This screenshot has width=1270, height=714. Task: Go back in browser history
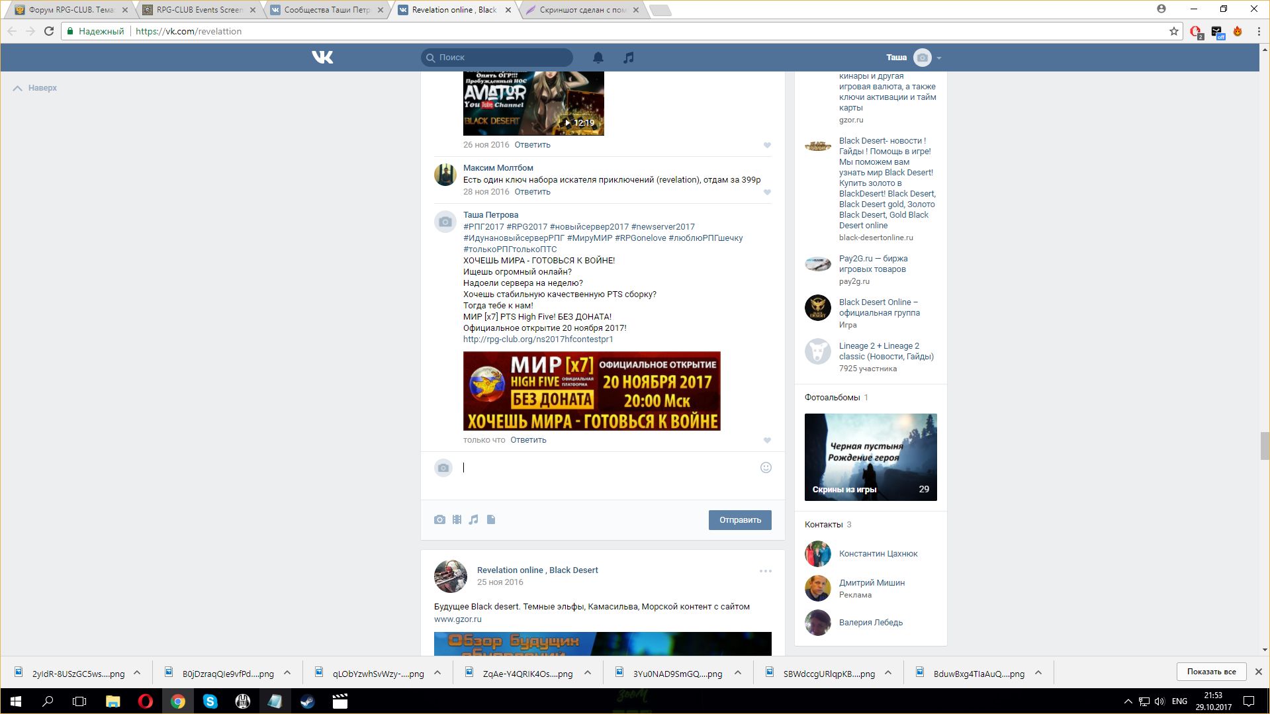12,31
